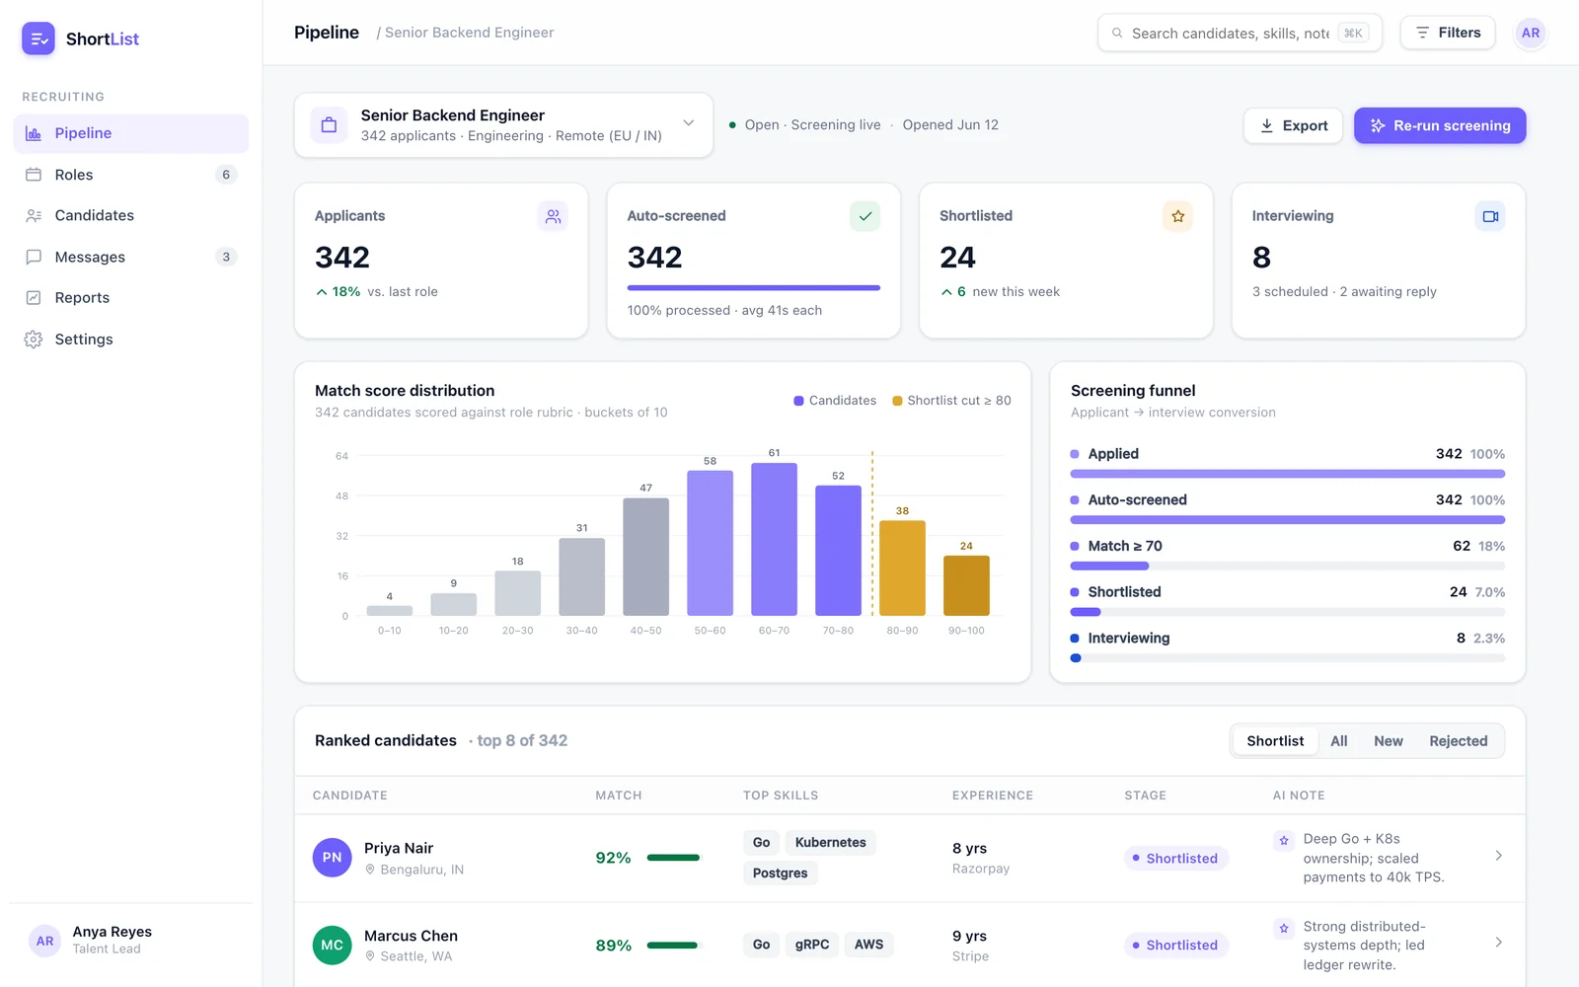Open Settings in the sidebar
The height and width of the screenshot is (987, 1579).
pos(131,340)
